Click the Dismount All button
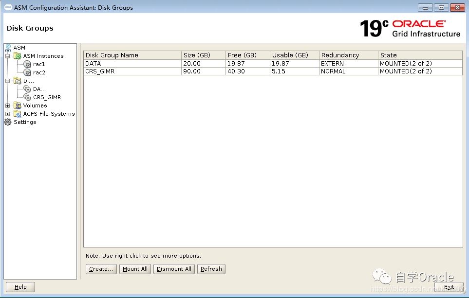469x298 pixels. tap(174, 269)
